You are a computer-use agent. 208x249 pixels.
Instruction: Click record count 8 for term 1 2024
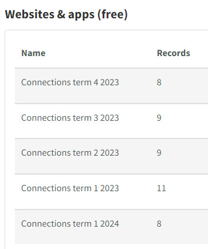click(159, 224)
